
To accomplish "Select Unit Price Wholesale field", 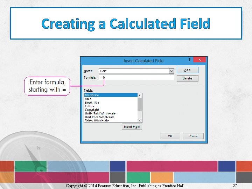I will point(111,117).
